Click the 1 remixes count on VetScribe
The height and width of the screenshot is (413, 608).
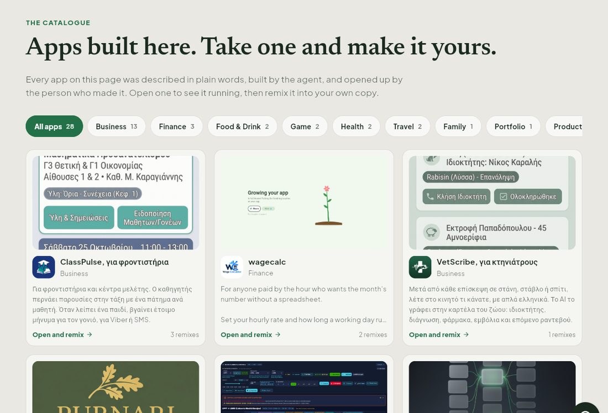click(562, 335)
